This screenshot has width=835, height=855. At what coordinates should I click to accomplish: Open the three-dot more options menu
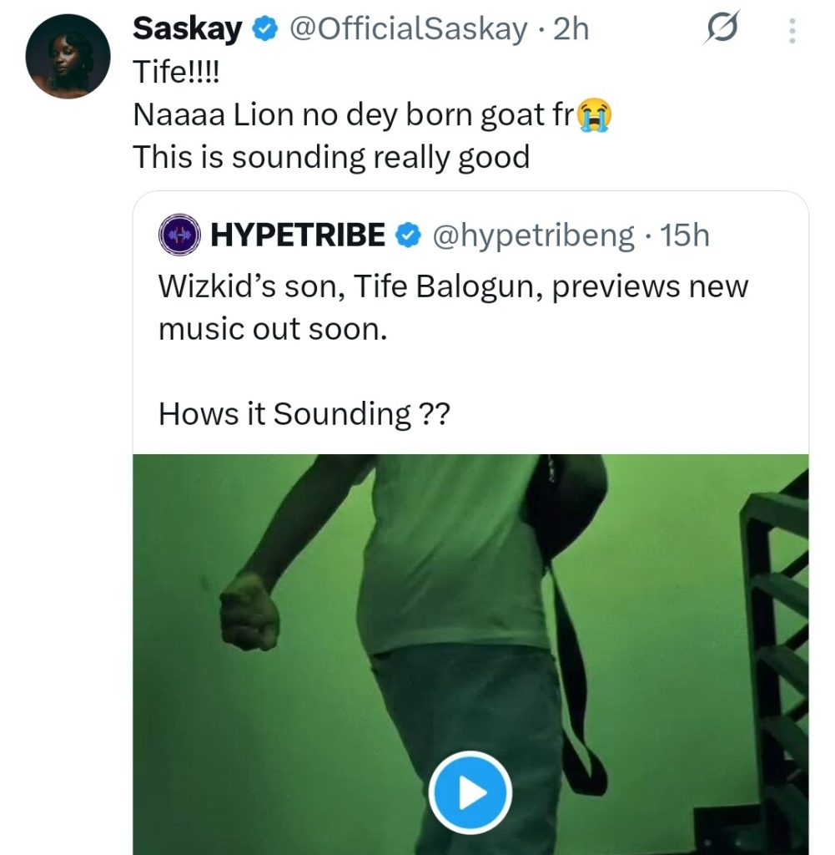[792, 32]
